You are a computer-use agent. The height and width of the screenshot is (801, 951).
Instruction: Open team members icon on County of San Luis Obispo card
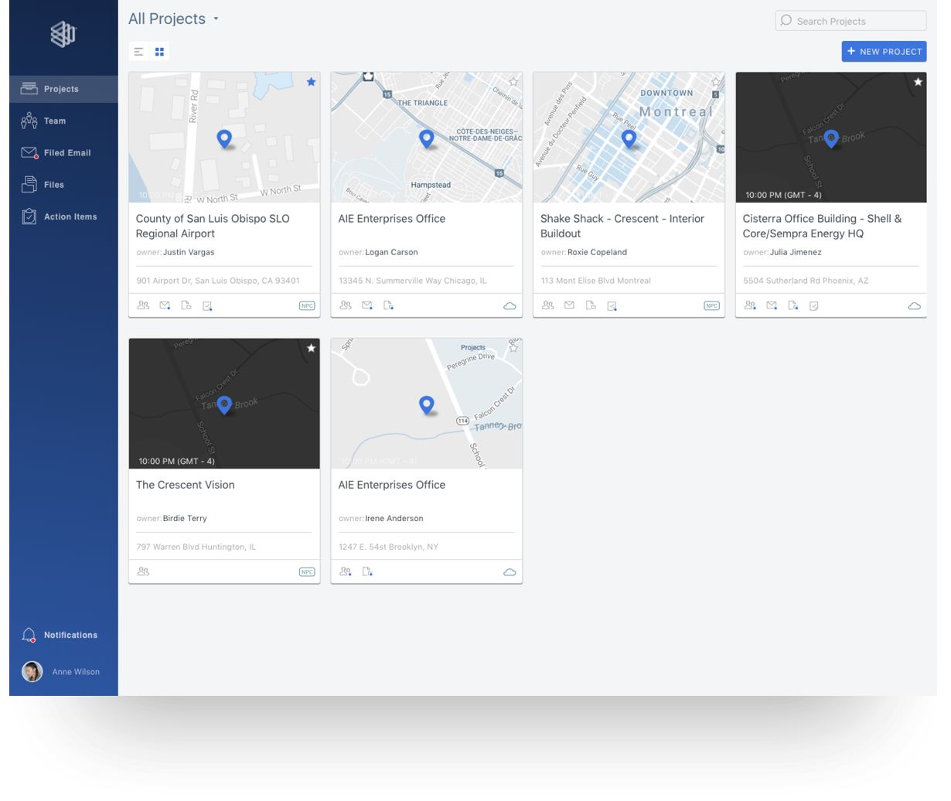(143, 305)
